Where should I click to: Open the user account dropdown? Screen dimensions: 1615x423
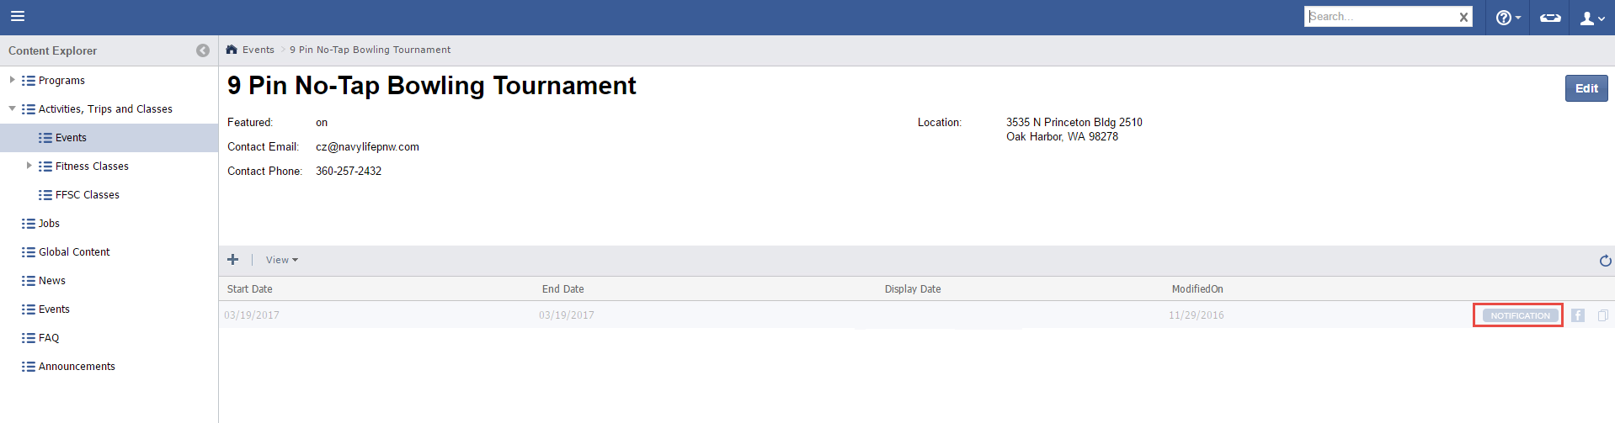[x=1591, y=18]
